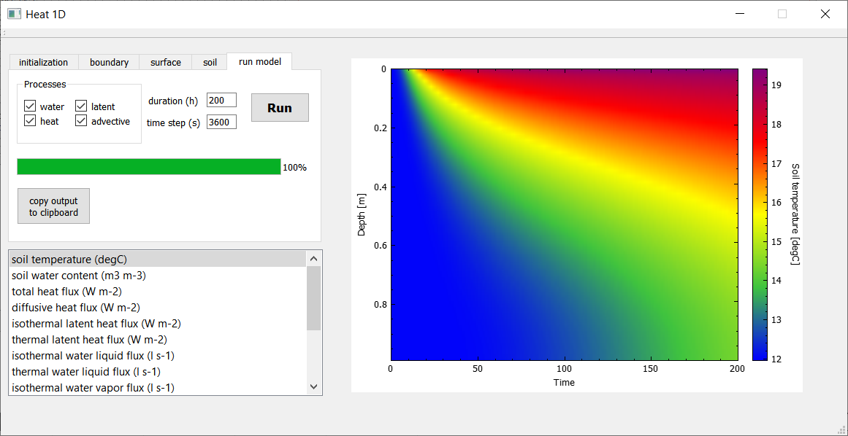848x436 pixels.
Task: Select total heat flux (W m-2)
Action: click(x=158, y=292)
